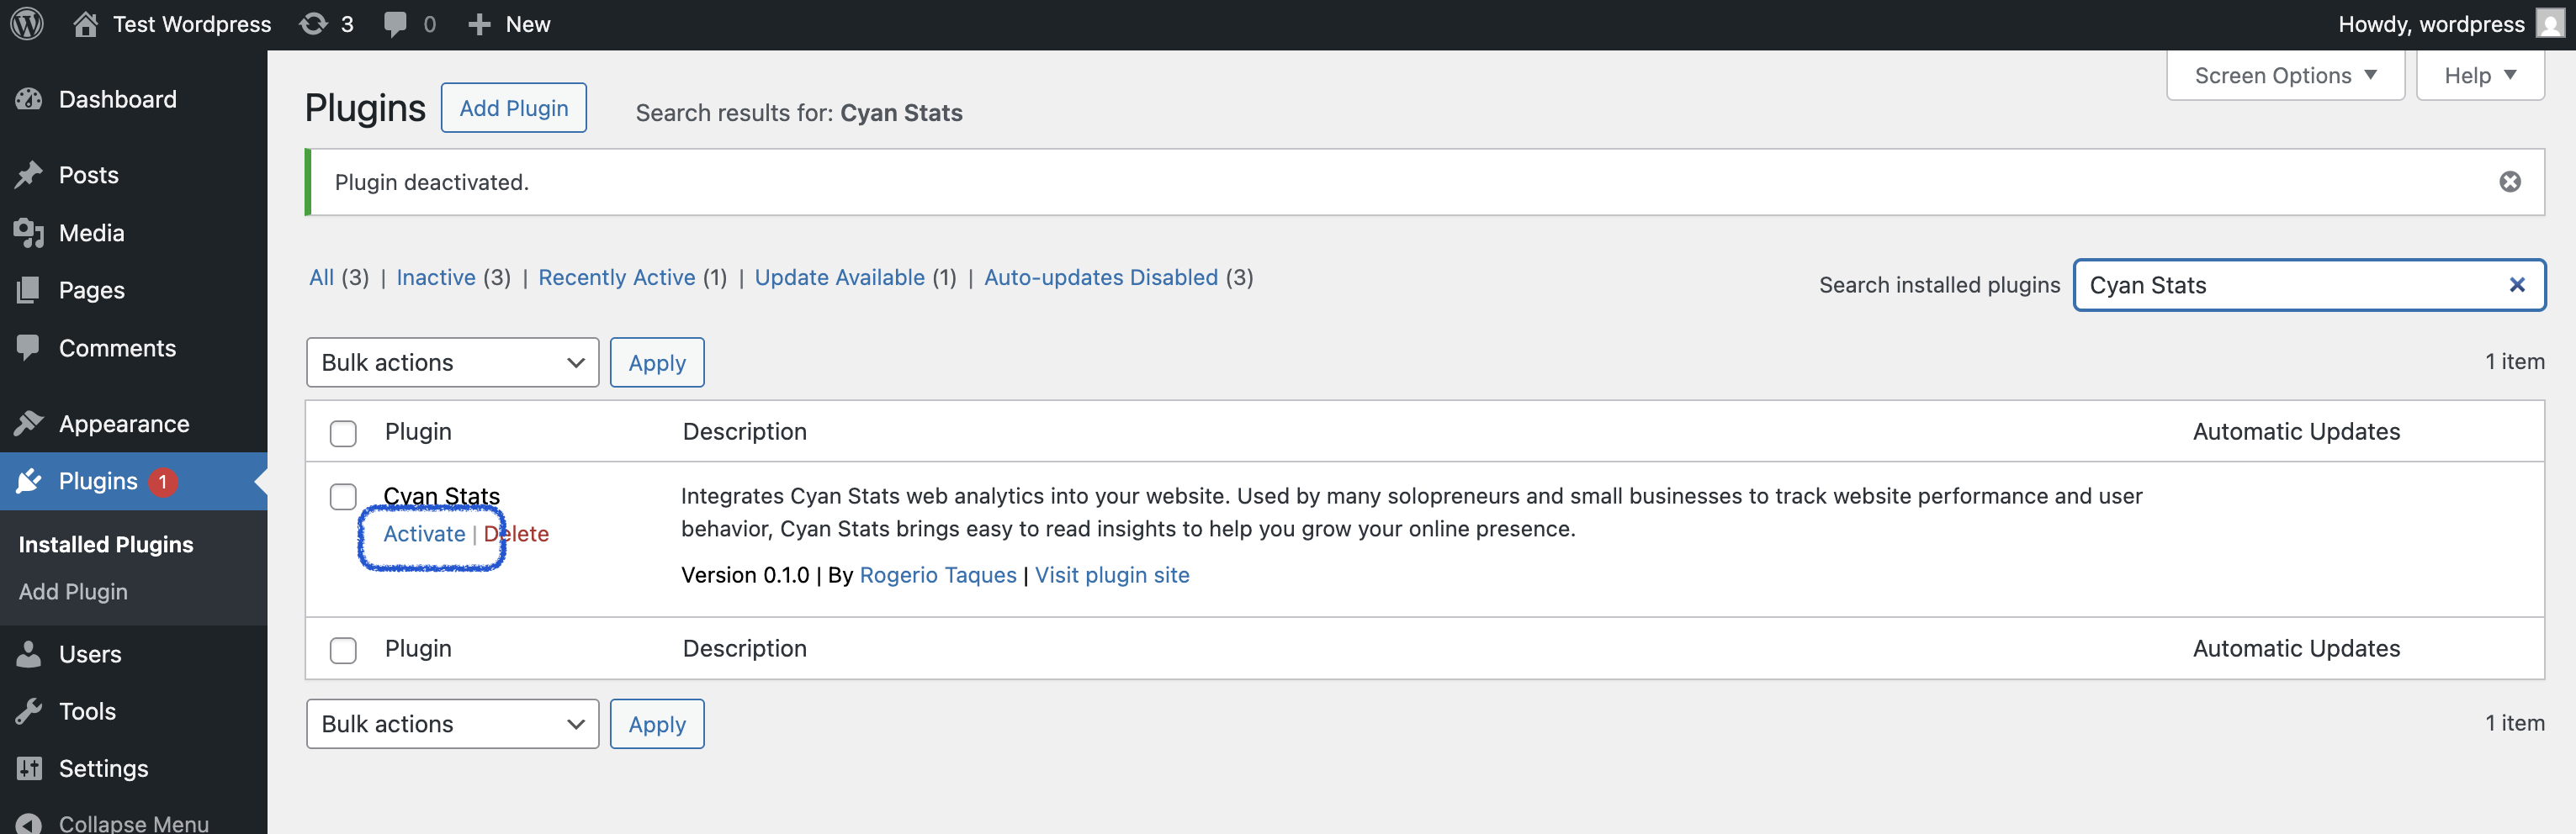Check the bottom select-all checkbox
The height and width of the screenshot is (834, 2576).
[343, 649]
